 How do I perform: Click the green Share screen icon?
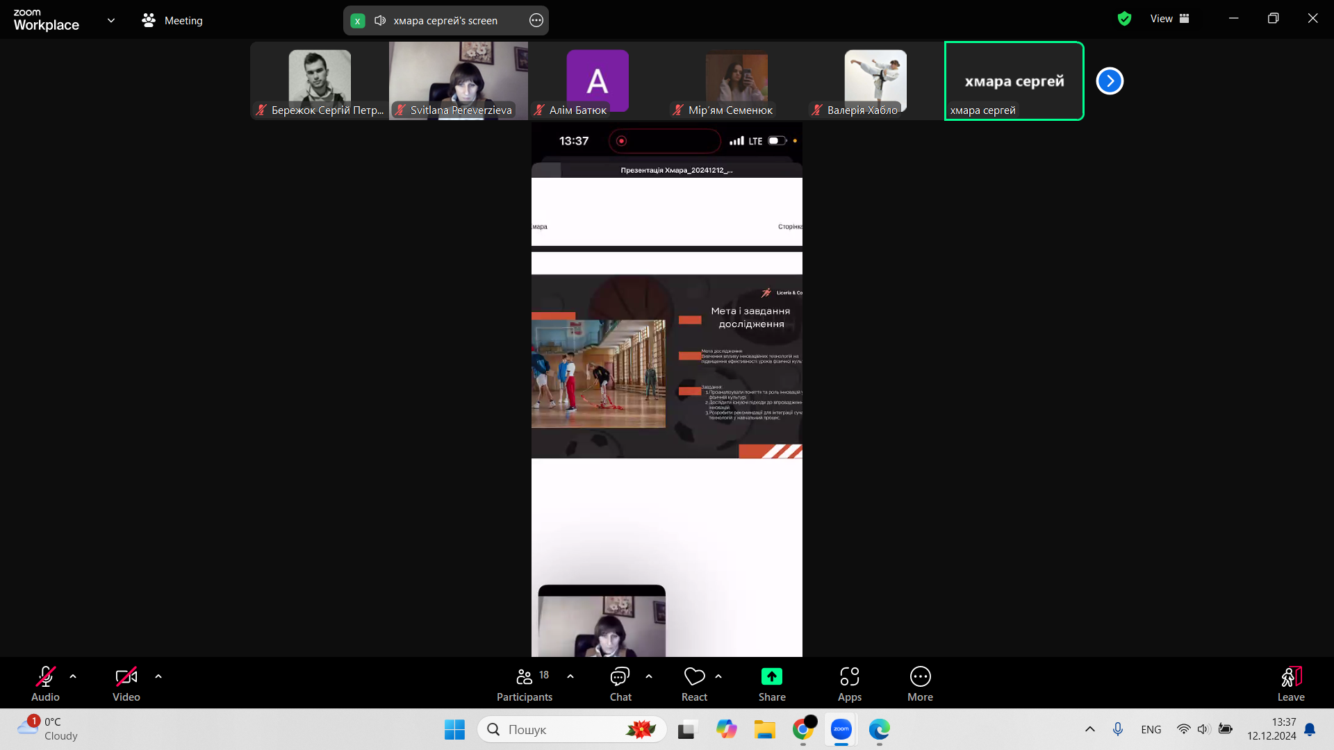[x=771, y=677]
